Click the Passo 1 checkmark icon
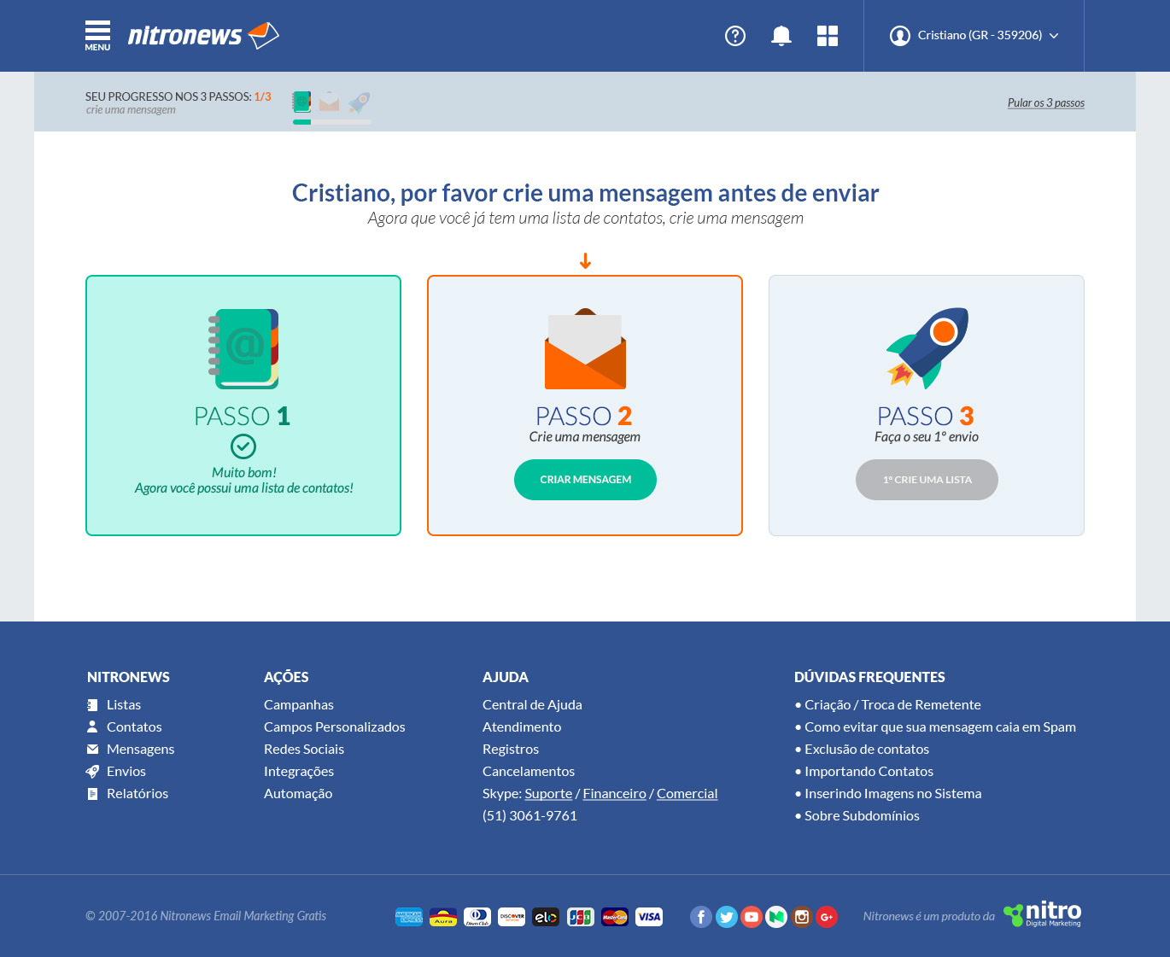Viewport: 1170px width, 957px height. [243, 446]
